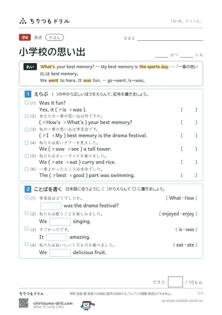Click the answer bracket for 'curry and rice'

pyautogui.click(x=189, y=162)
